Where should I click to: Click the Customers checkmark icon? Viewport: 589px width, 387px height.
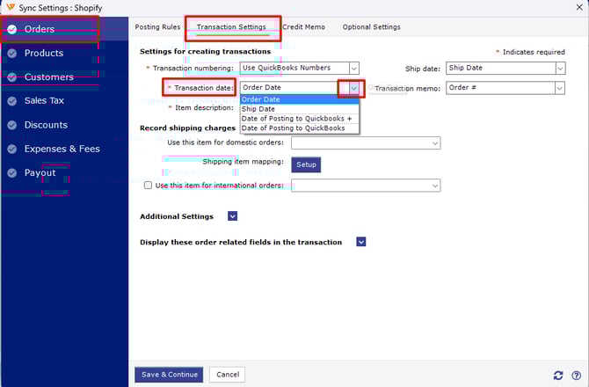coord(12,77)
